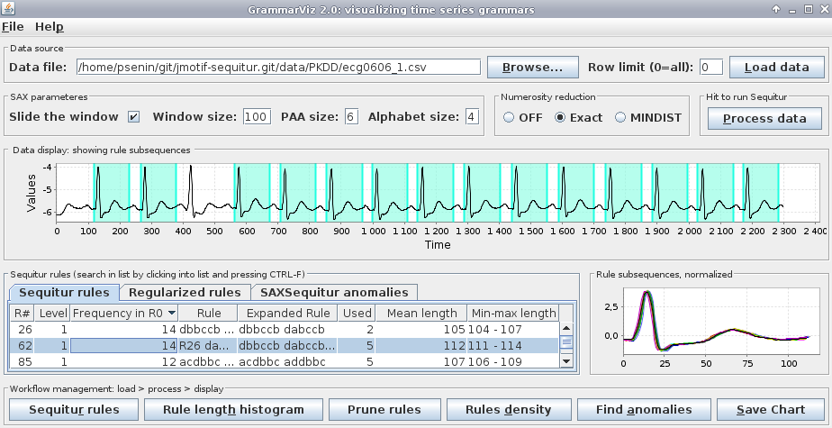Sort by the Min-max length column header

pyautogui.click(x=513, y=313)
